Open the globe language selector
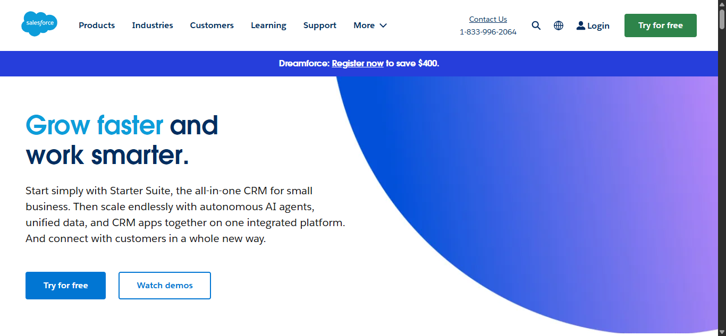Image resolution: width=726 pixels, height=336 pixels. point(559,25)
